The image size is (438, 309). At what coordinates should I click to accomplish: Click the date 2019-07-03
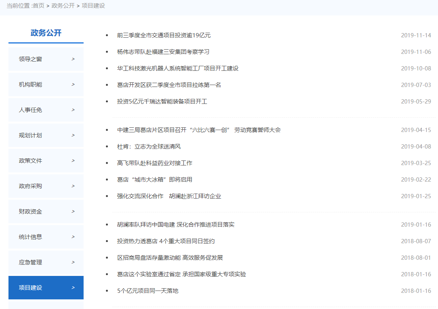[x=416, y=85]
